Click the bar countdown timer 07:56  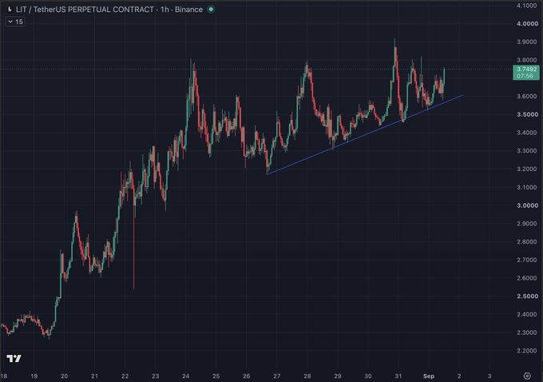click(x=525, y=76)
